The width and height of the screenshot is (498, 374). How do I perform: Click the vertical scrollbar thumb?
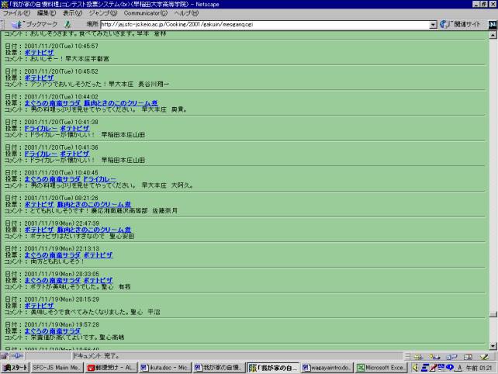coord(493,314)
